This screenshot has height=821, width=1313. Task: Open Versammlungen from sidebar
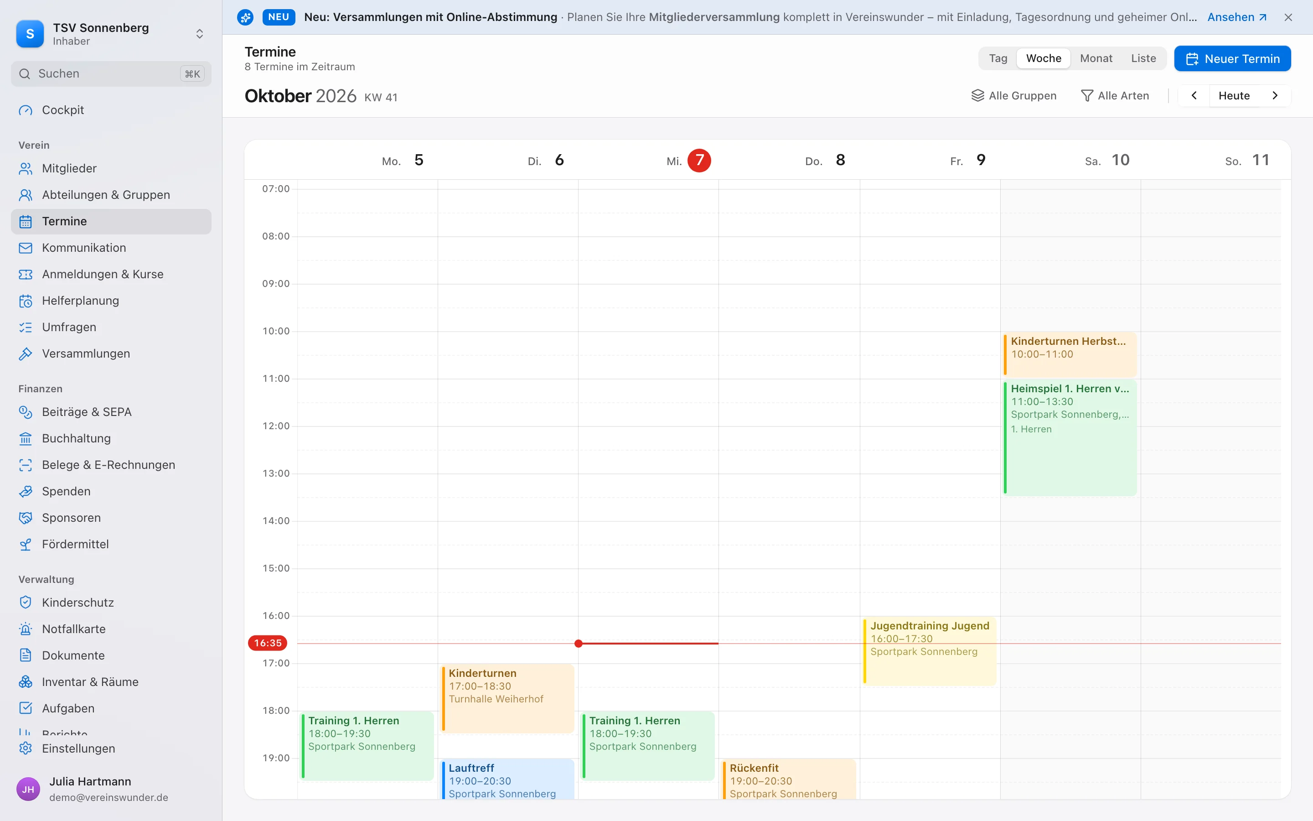coord(111,354)
